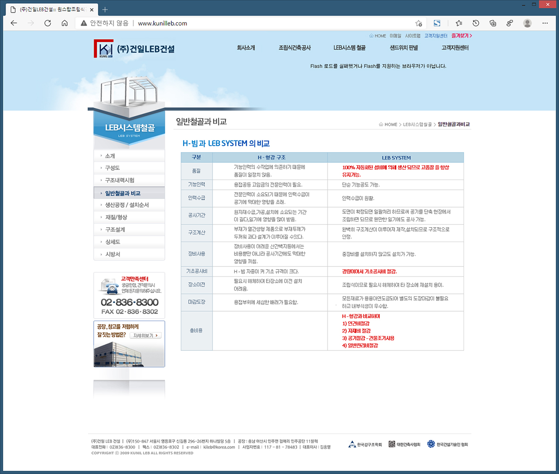This screenshot has height=474, width=559.
Task: Add this page to favorites star icon
Action: coord(418,23)
